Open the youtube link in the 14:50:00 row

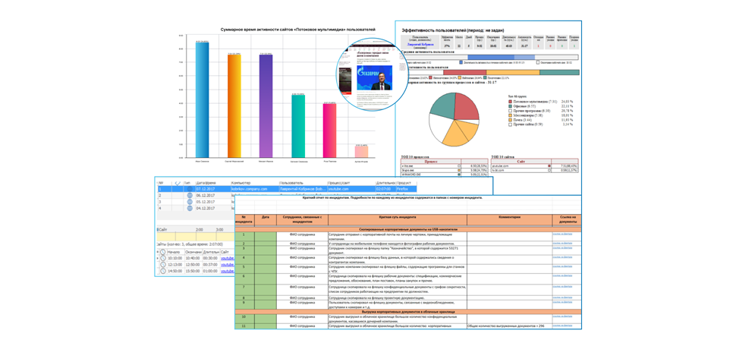[228, 271]
